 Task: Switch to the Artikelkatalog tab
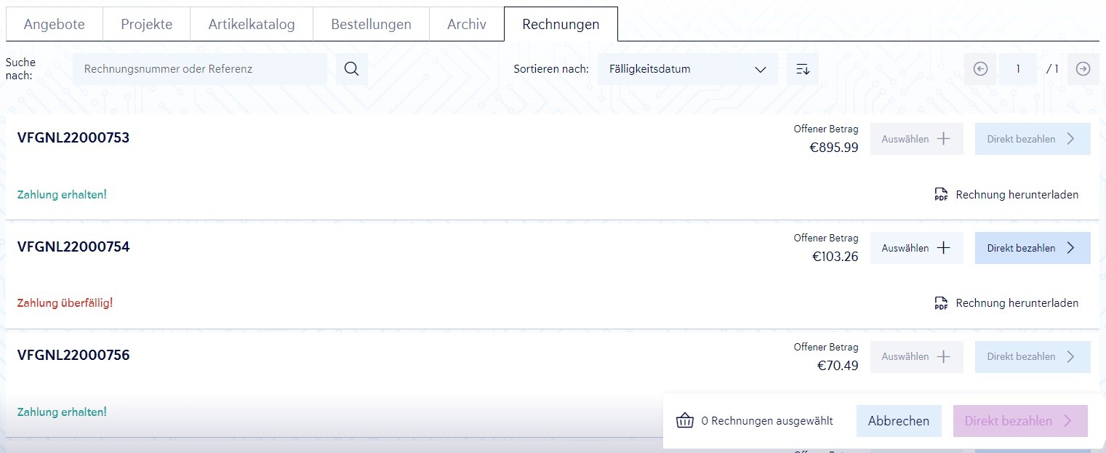coord(252,24)
